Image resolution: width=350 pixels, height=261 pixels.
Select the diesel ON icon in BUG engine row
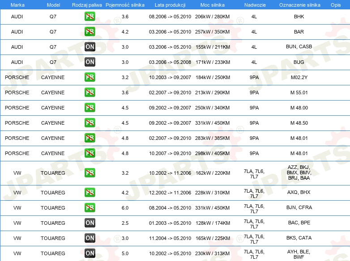90,62
